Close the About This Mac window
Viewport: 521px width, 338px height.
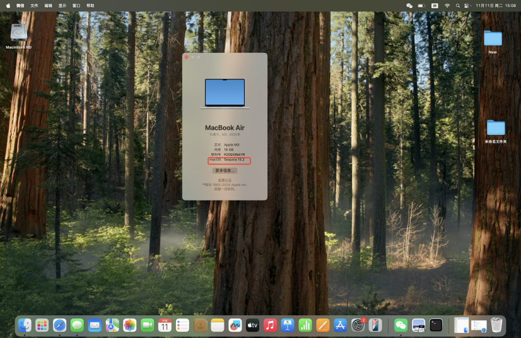point(187,57)
